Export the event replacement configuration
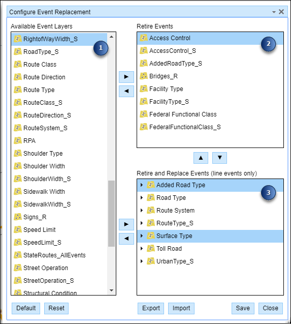The height and width of the screenshot is (324, 291). (151, 308)
